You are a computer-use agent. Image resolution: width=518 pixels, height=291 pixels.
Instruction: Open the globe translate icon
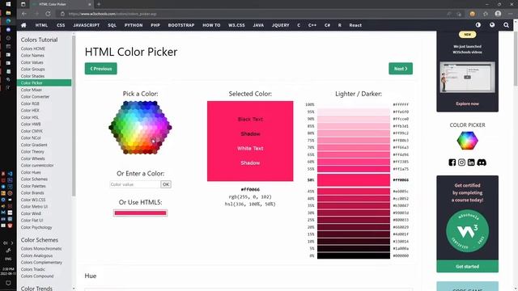pyautogui.click(x=492, y=25)
